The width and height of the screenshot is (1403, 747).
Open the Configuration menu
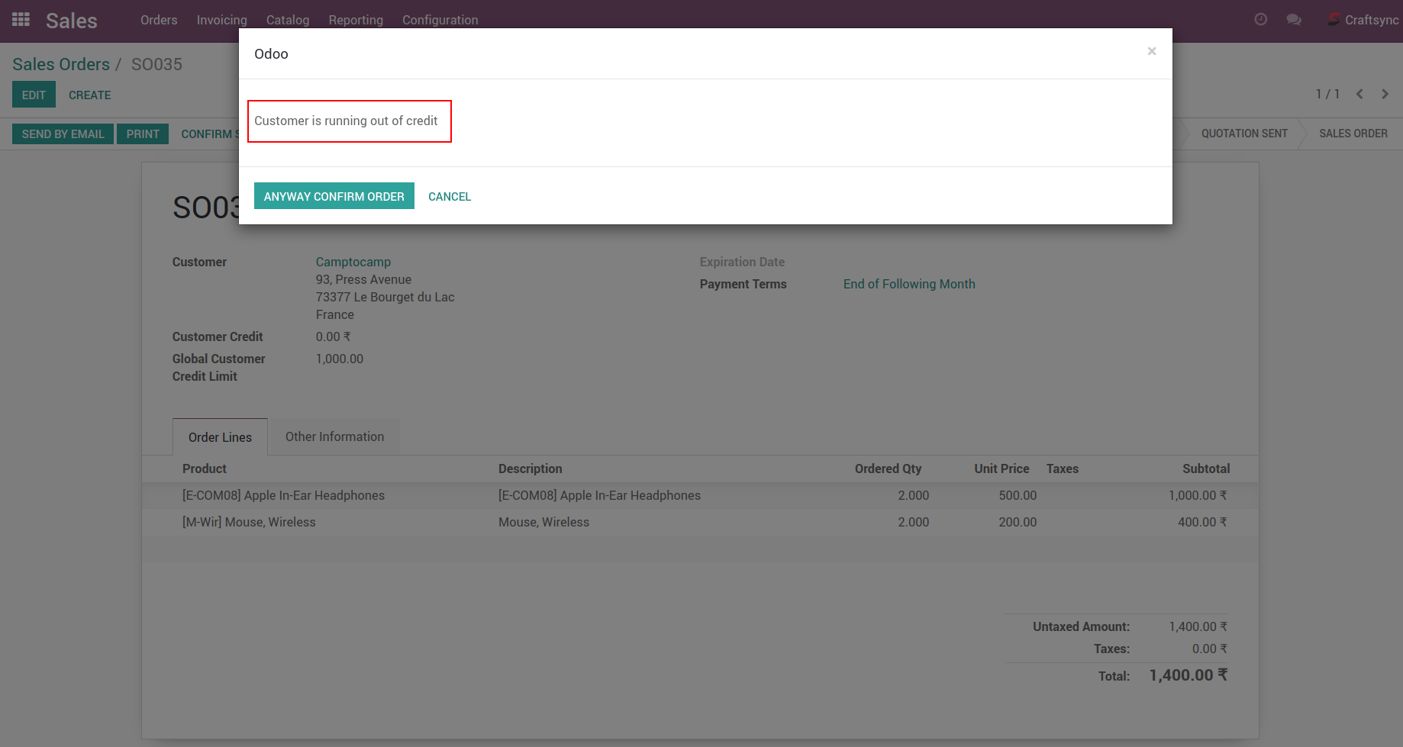click(440, 20)
